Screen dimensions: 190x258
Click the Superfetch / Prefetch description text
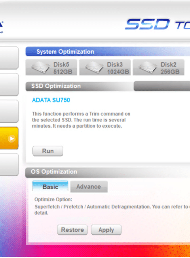[112, 210]
